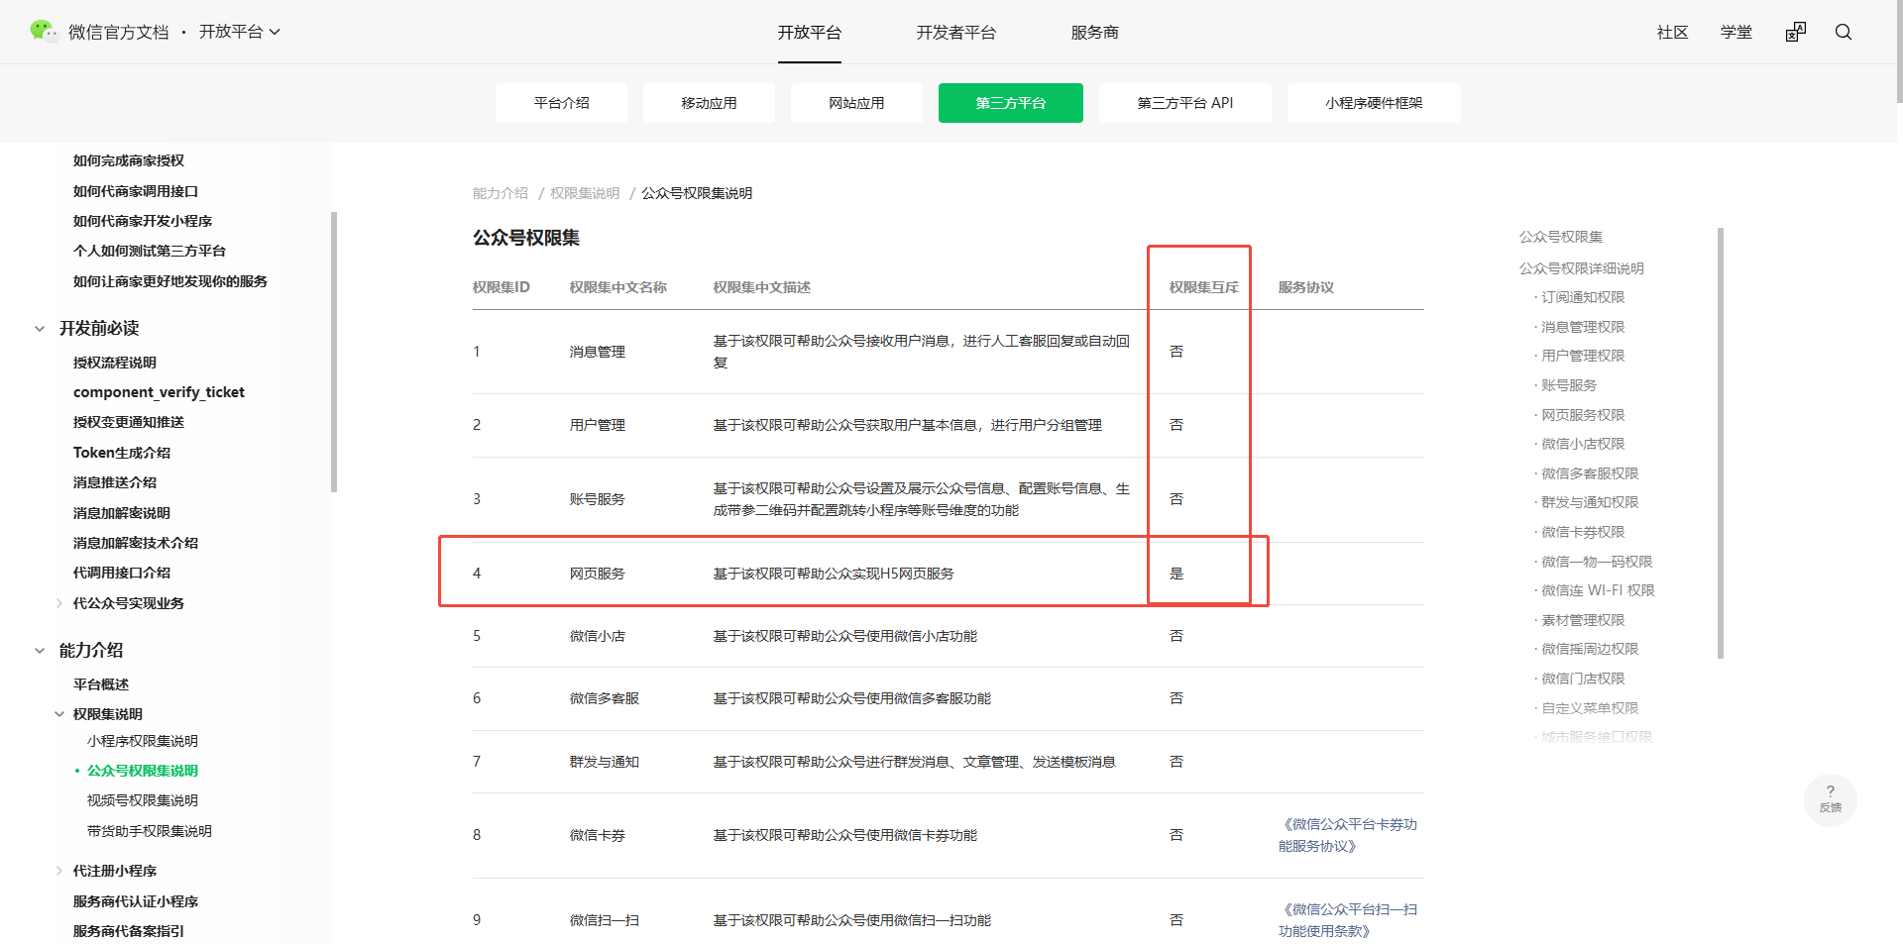The height and width of the screenshot is (944, 1903).
Task: Switch to the 开放平台 top tab
Action: tap(810, 33)
